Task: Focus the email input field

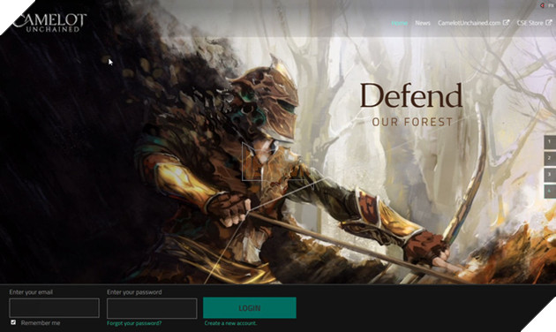Action: [54, 307]
